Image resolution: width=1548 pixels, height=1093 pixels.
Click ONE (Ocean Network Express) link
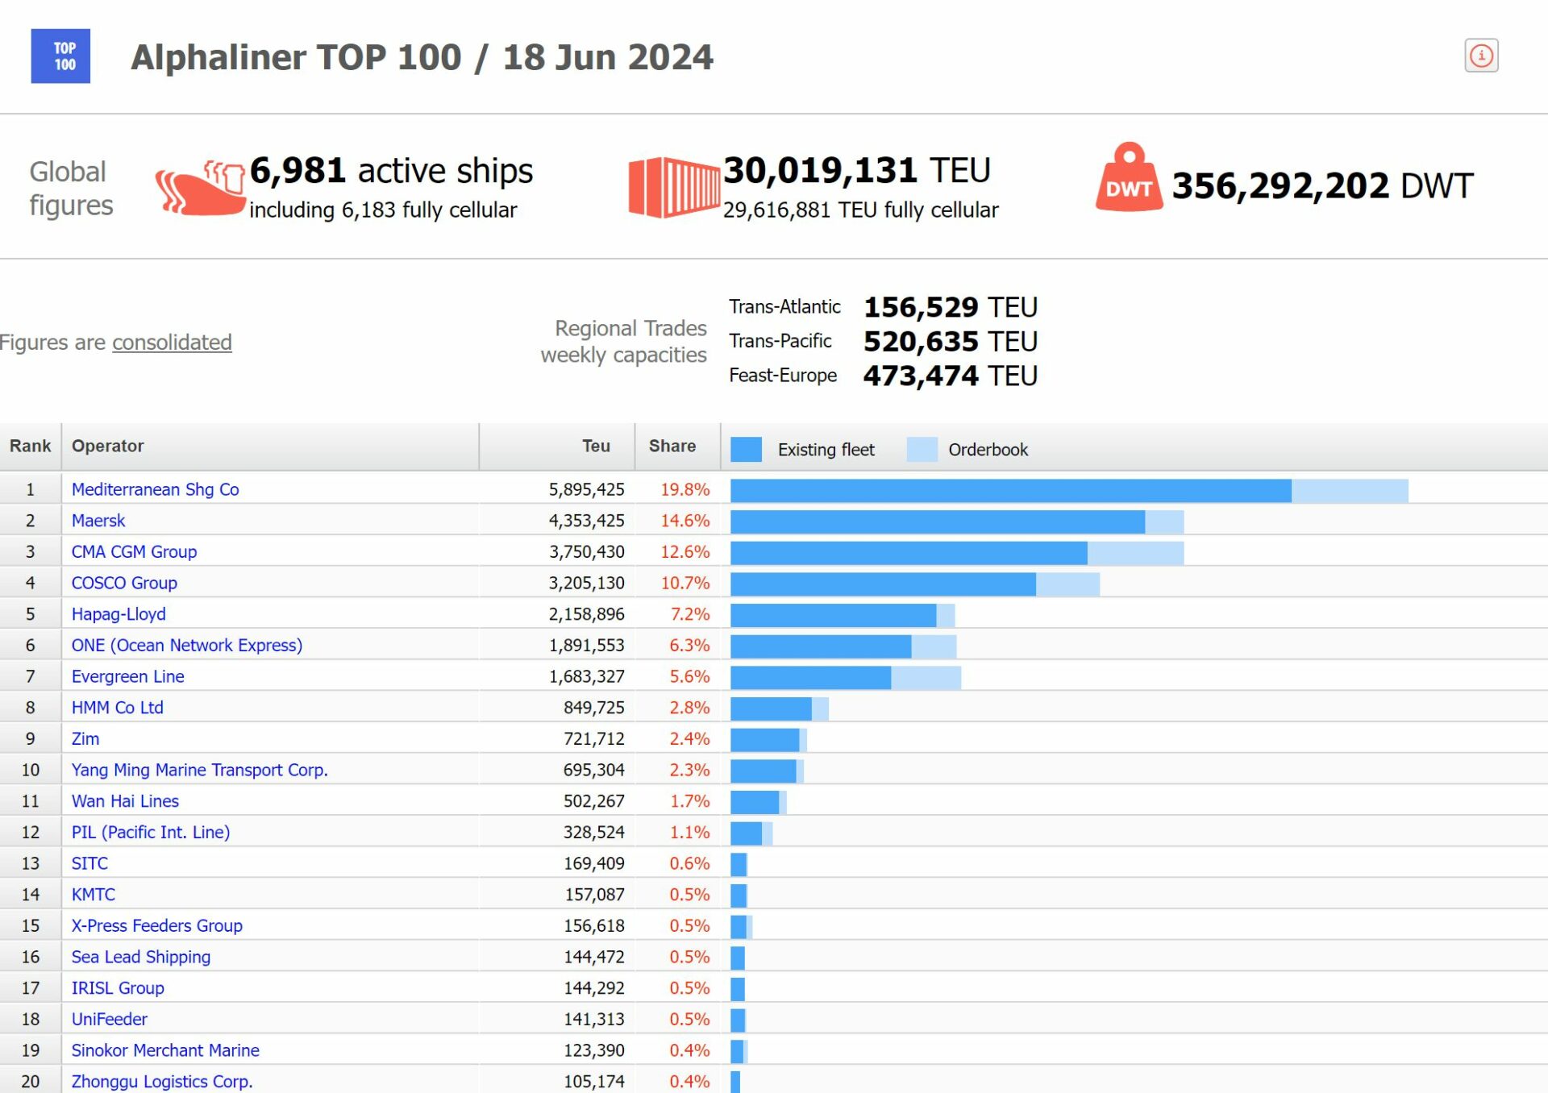(186, 646)
